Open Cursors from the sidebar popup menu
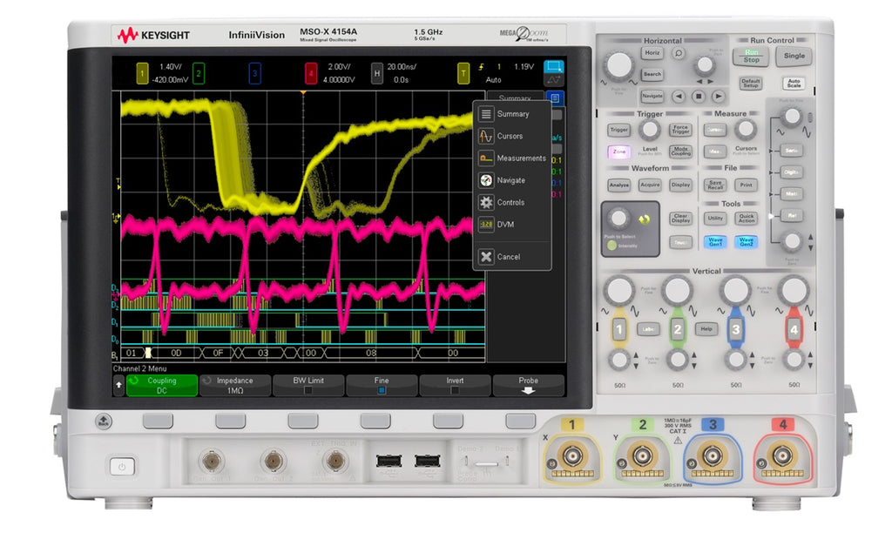 (510, 136)
